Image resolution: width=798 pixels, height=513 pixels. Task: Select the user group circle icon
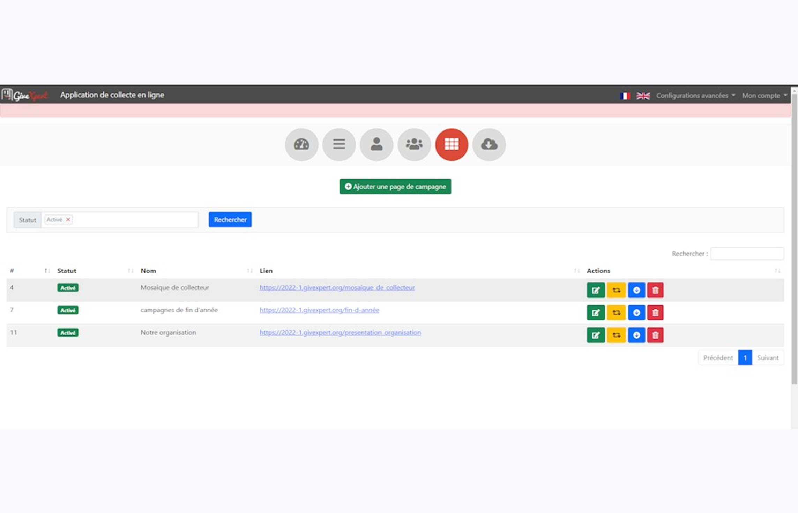[414, 144]
